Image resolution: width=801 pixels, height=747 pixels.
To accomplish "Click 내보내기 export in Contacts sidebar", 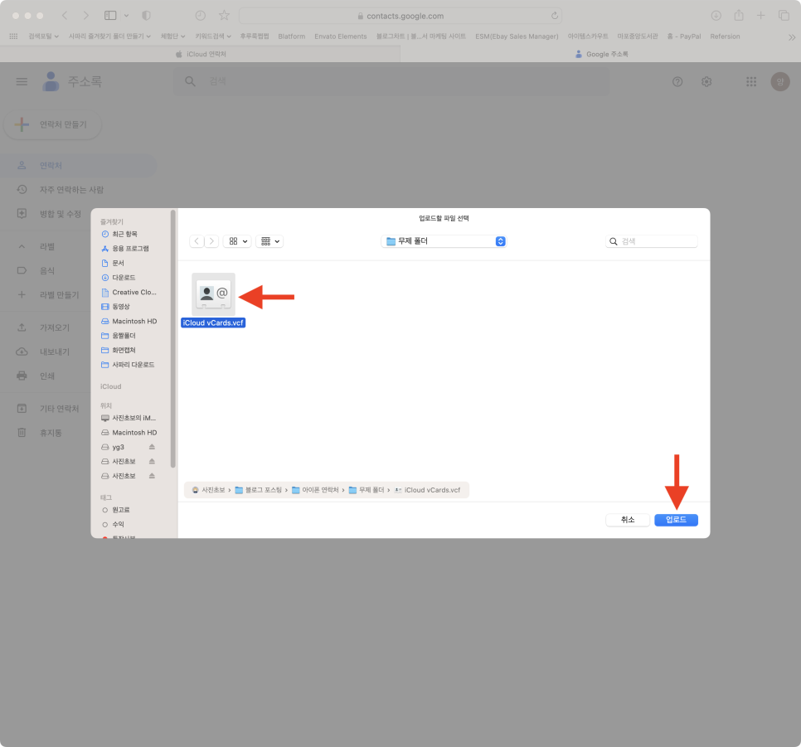I will tap(54, 352).
